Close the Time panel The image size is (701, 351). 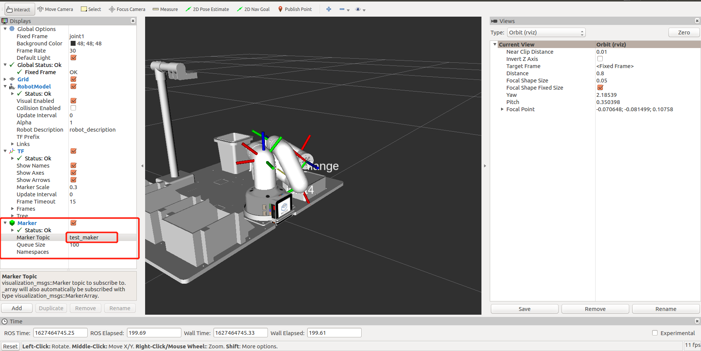point(697,321)
